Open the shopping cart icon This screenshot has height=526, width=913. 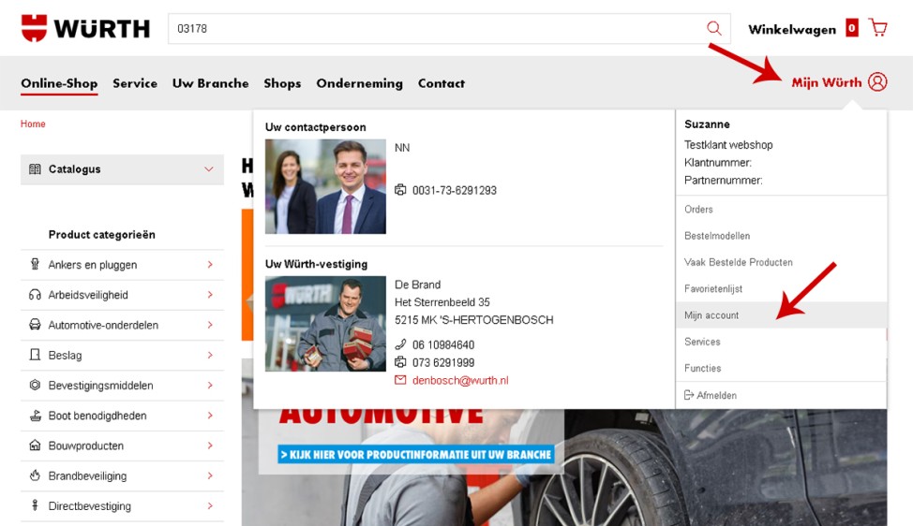click(x=877, y=27)
